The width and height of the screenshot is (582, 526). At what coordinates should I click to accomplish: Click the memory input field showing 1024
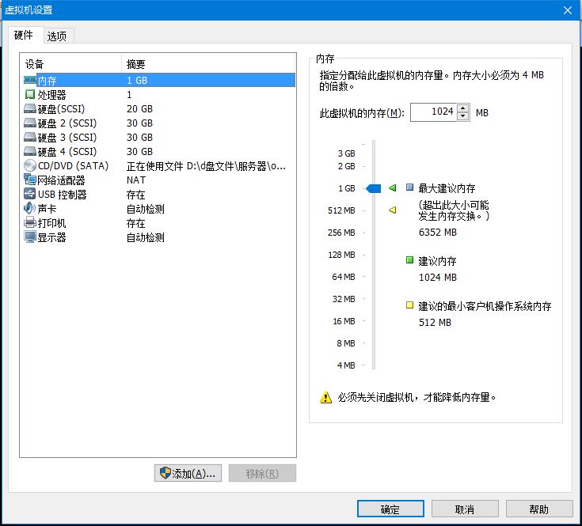coord(434,112)
